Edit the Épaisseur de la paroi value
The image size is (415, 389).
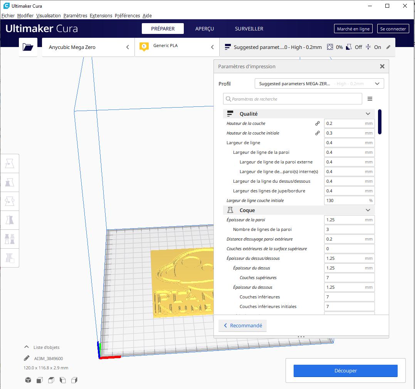[349, 220]
